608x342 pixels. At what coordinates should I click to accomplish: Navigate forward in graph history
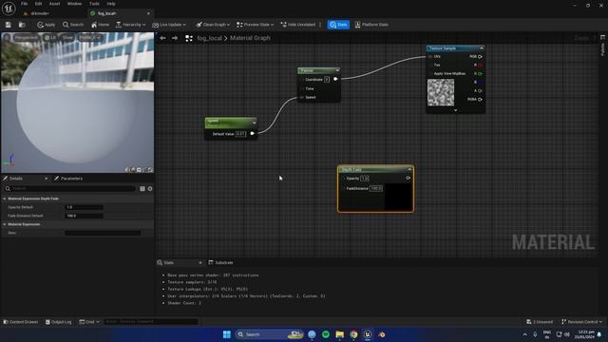coord(175,38)
